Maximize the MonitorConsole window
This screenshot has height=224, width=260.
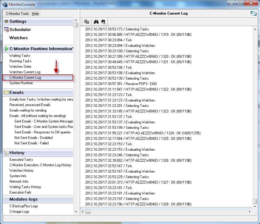click(240, 3)
